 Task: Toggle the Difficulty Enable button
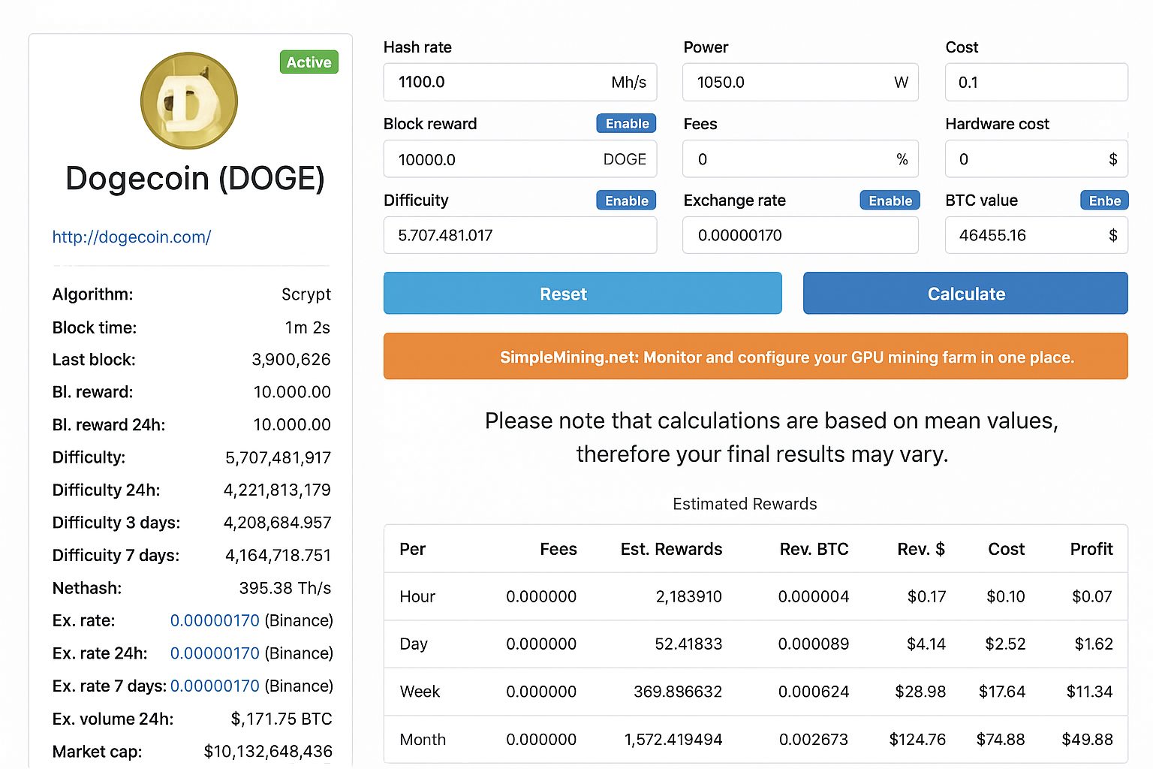627,201
